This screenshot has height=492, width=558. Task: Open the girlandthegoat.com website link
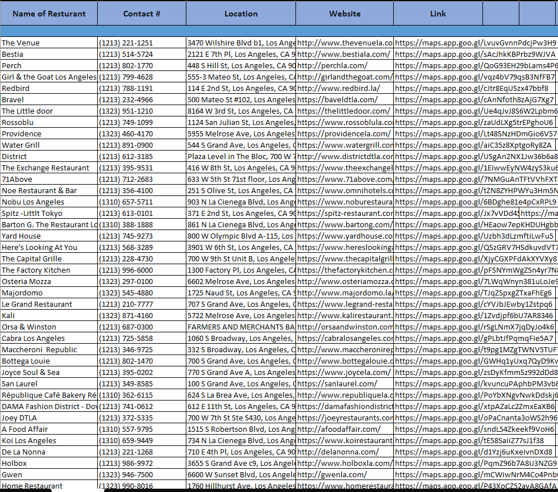click(345, 77)
